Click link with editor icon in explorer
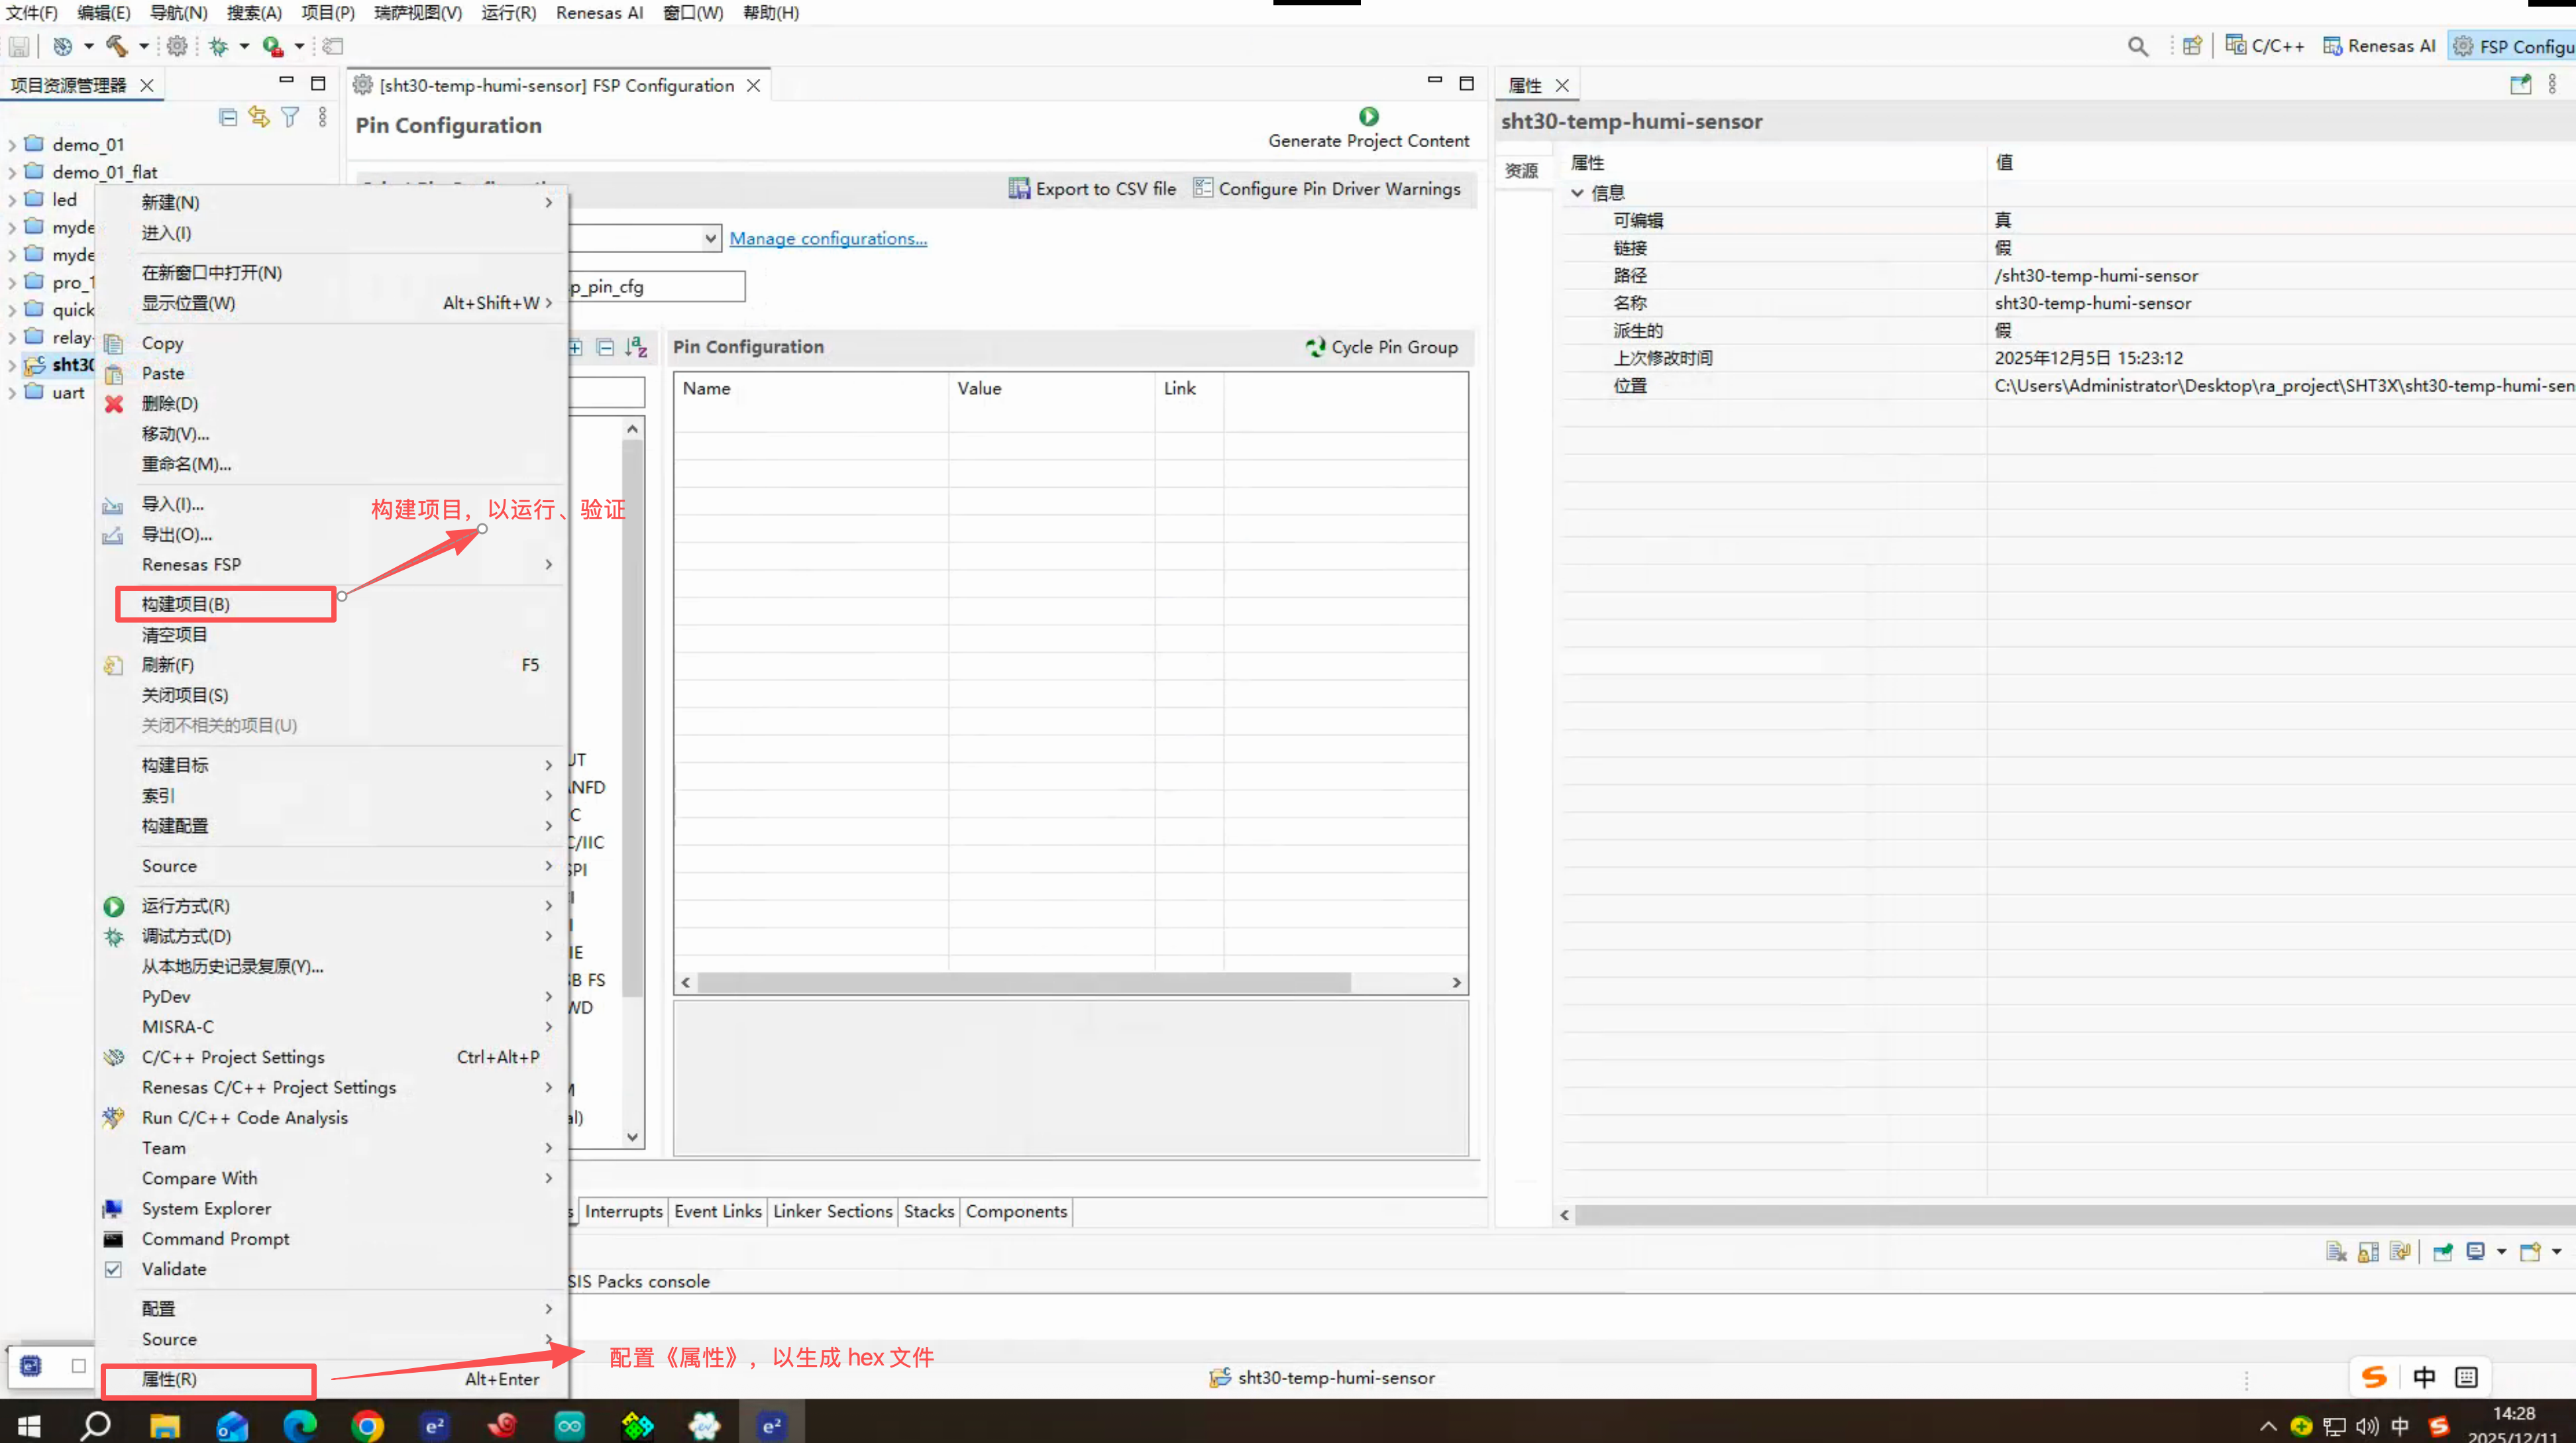This screenshot has width=2576, height=1443. tap(259, 117)
